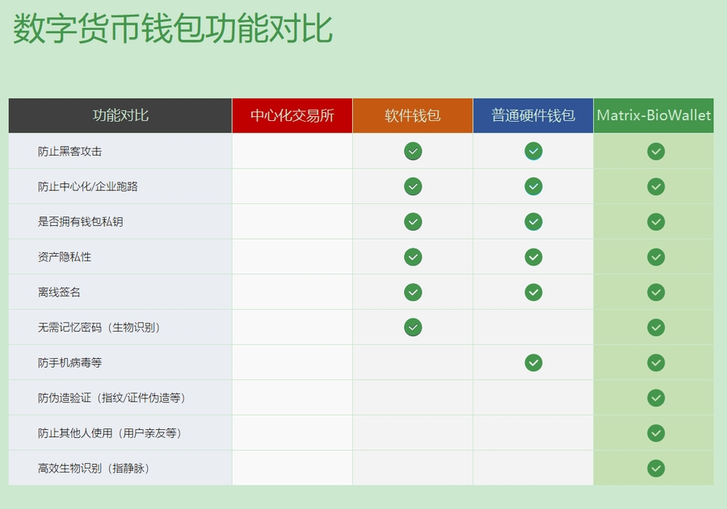Click the Matrix-BioWallet checkmark for 防止其他人使用
The height and width of the screenshot is (509, 727).
click(656, 433)
